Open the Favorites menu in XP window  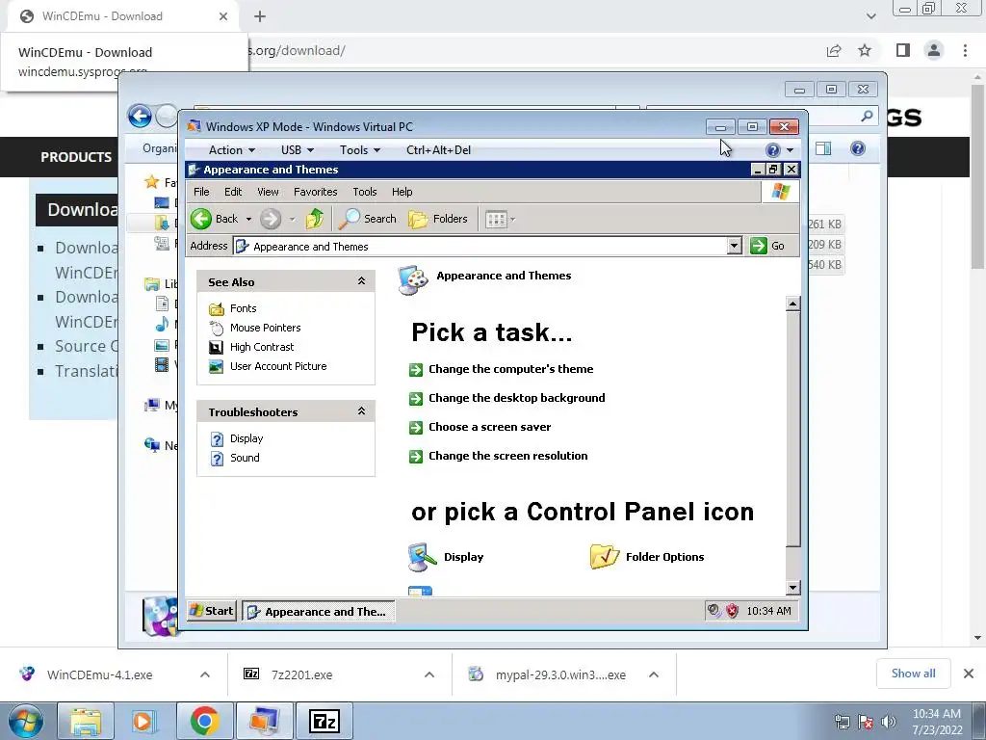coord(315,192)
